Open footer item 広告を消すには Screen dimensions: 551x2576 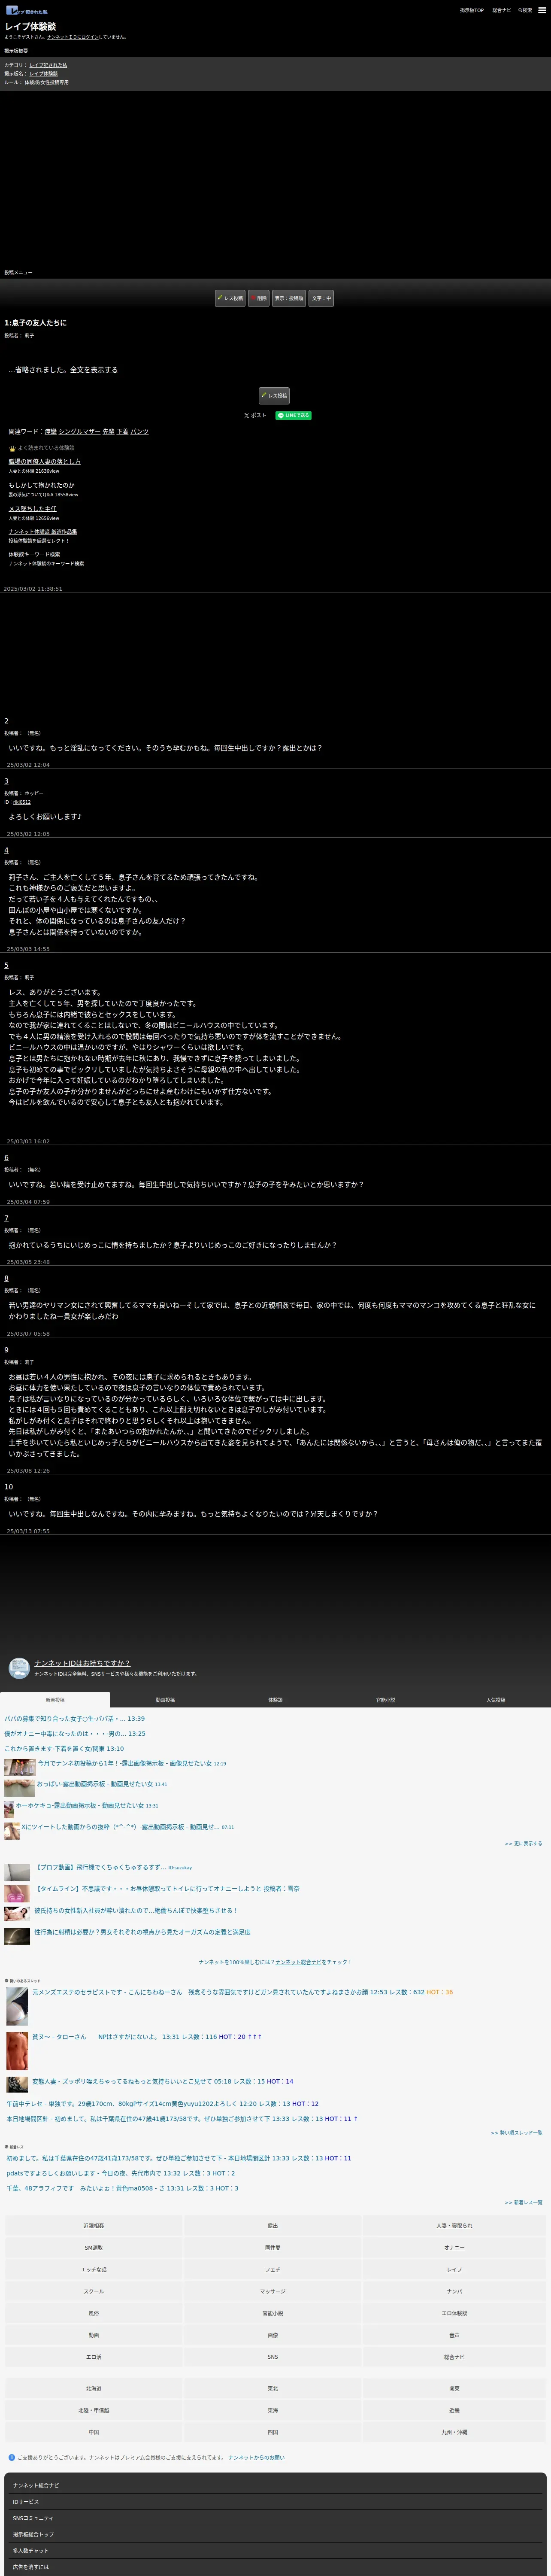pos(275,2566)
